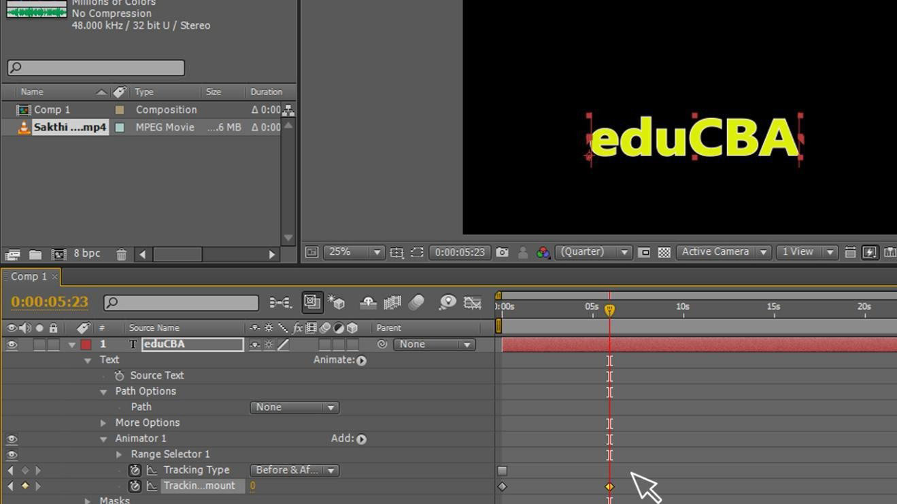
Task: Toggle solo switch for eduCBA layer
Action: click(39, 344)
